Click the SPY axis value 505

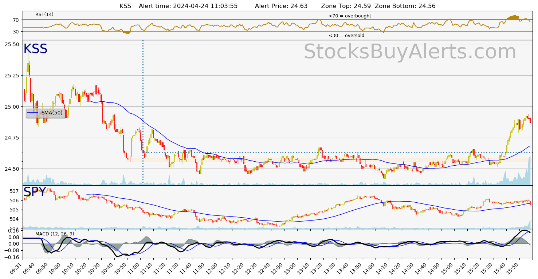15,210
